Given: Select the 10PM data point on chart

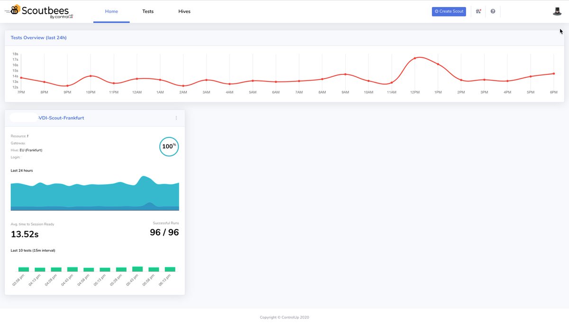Looking at the screenshot, I should pos(91,76).
